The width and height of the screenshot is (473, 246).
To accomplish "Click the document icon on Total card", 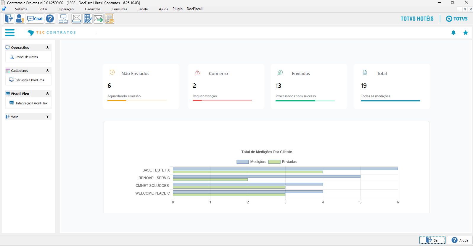I will pos(365,72).
